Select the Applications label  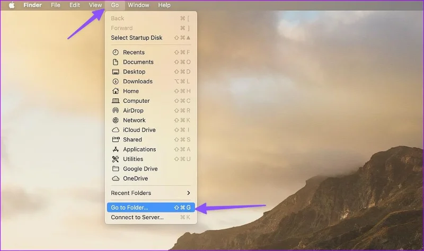[139, 149]
